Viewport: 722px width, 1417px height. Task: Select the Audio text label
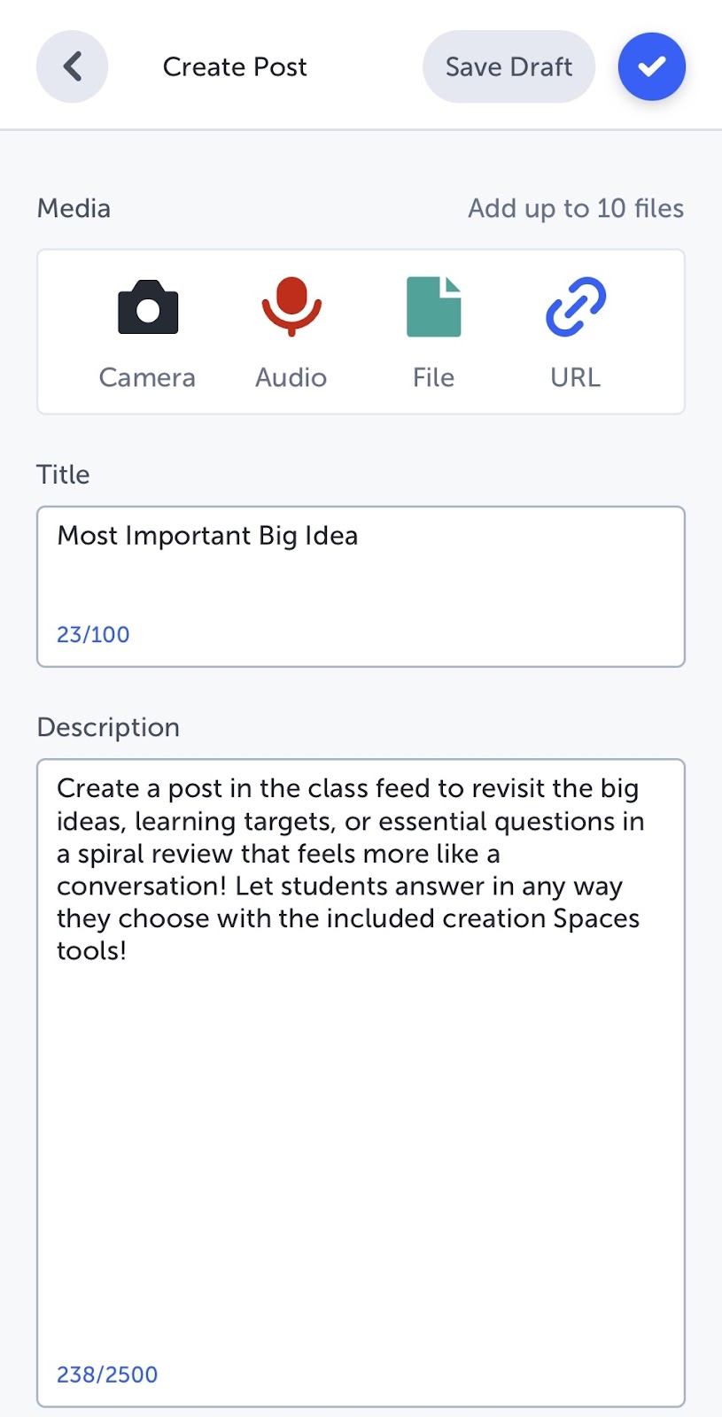tap(291, 377)
